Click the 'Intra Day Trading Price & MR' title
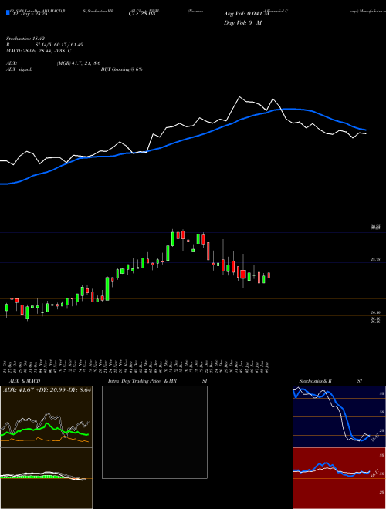The height and width of the screenshot is (509, 386). 143,381
